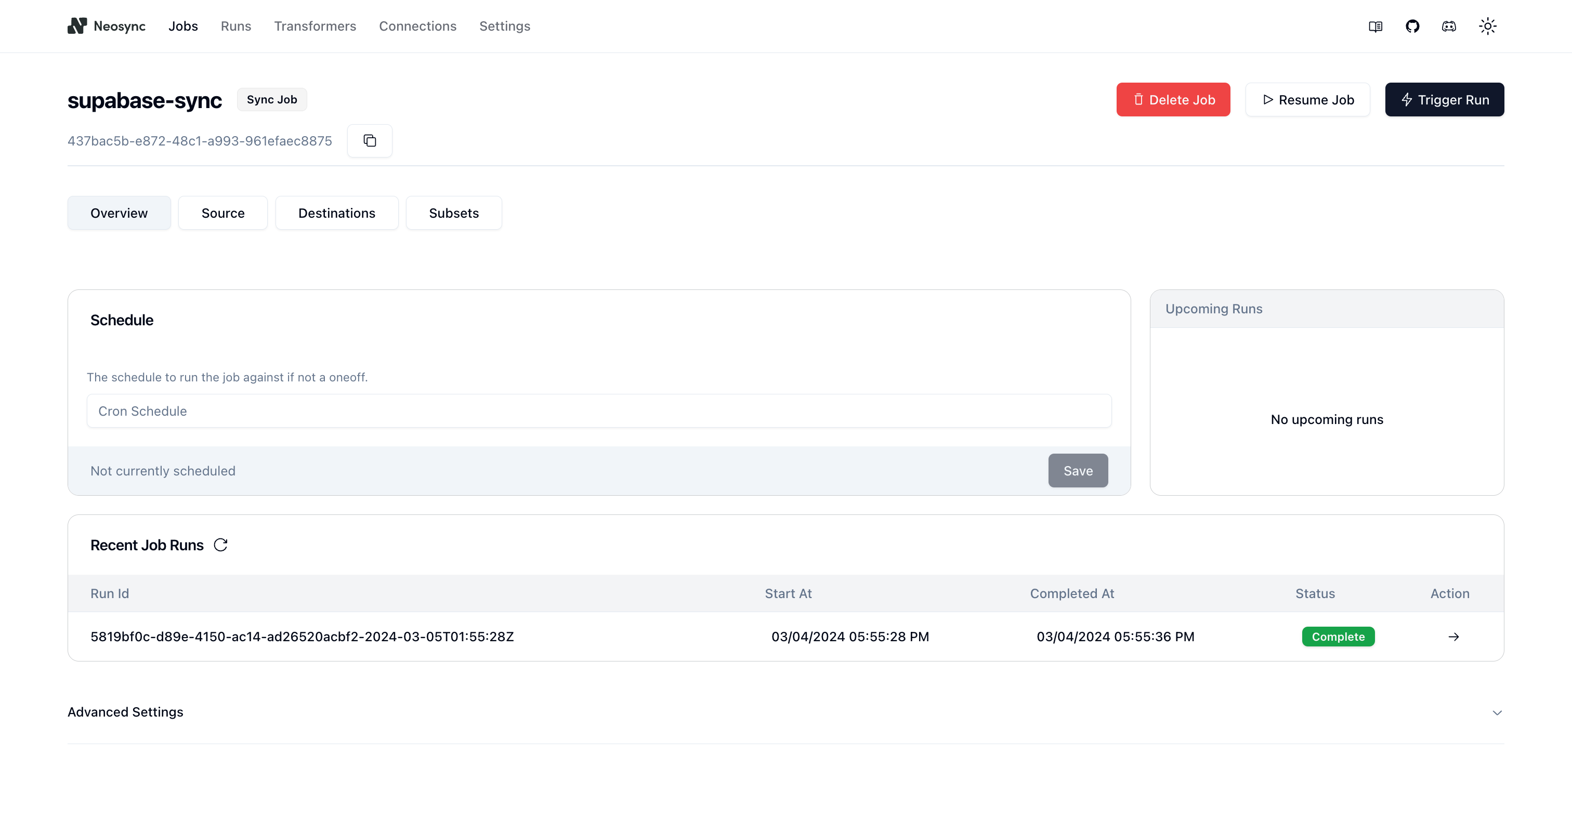Viewport: 1572px width, 834px height.
Task: Click the Start At column header
Action: [x=788, y=593]
